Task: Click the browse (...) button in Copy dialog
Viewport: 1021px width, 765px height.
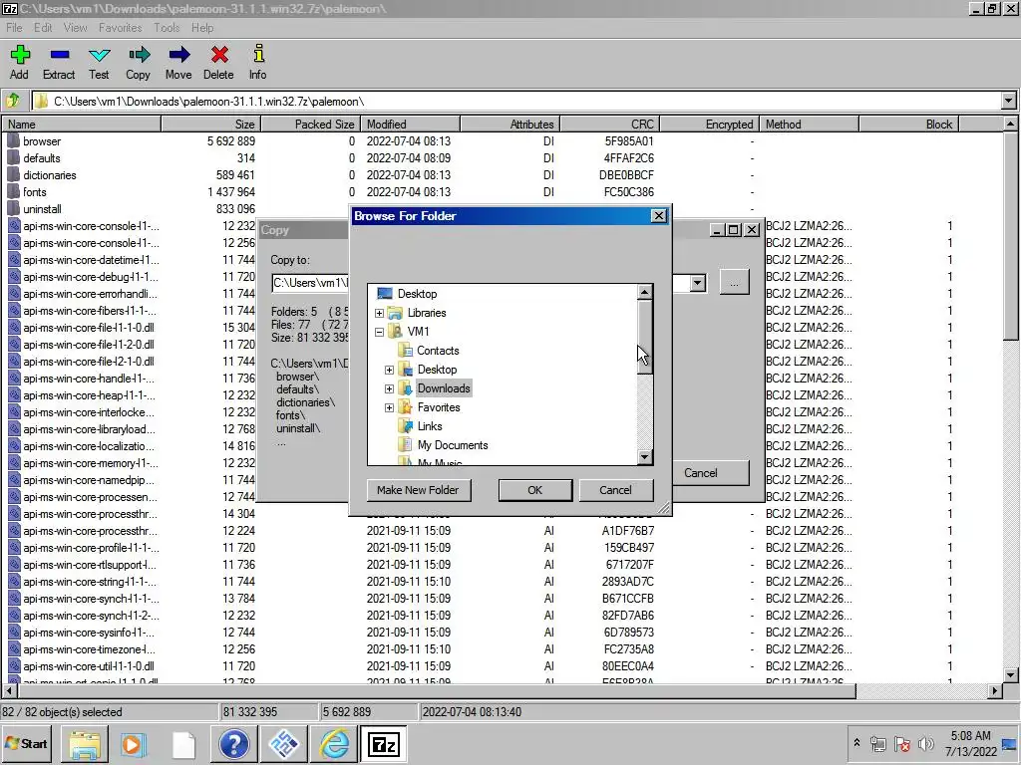Action: (x=734, y=283)
